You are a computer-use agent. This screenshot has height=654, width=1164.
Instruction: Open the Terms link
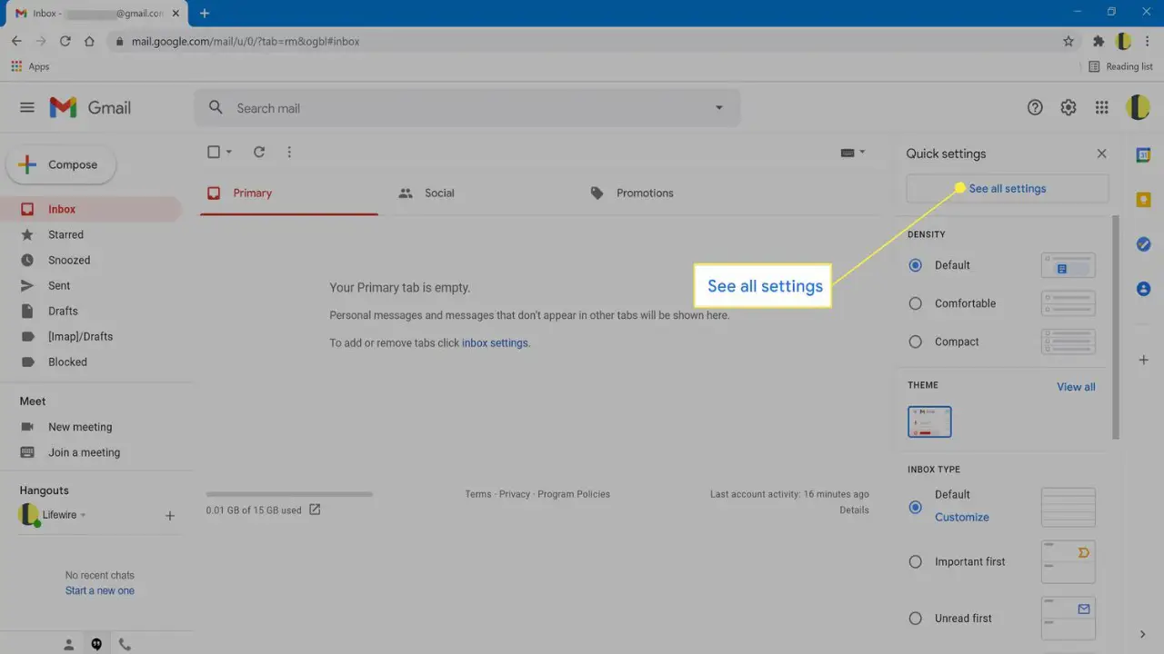[x=478, y=494]
